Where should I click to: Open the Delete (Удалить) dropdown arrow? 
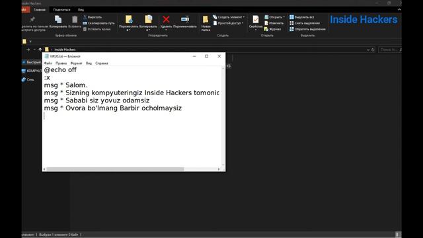[166, 30]
